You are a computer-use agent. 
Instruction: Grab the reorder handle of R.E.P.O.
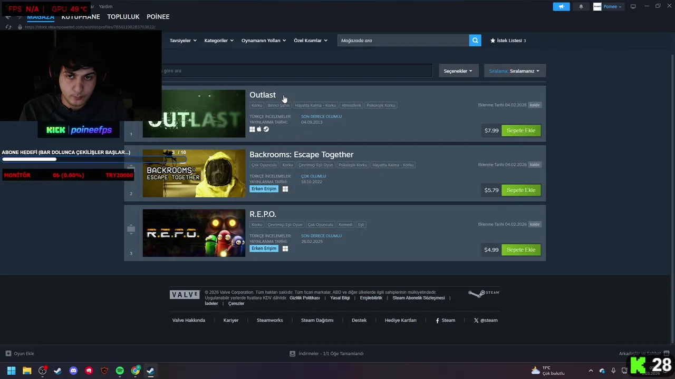point(131,229)
